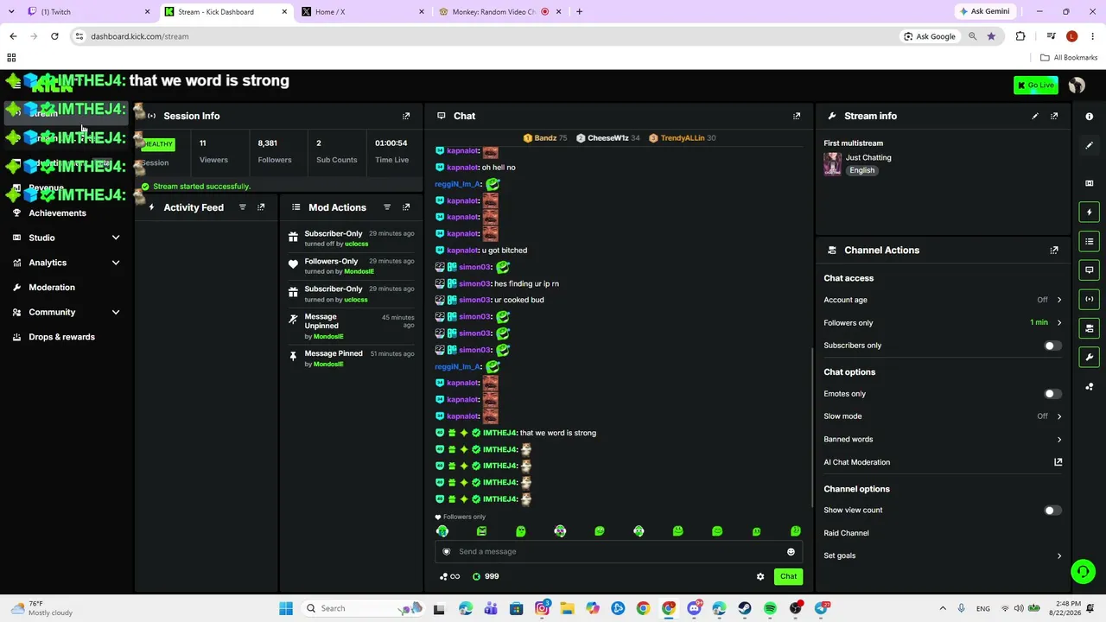Click the Ask Gemini button

point(984,12)
